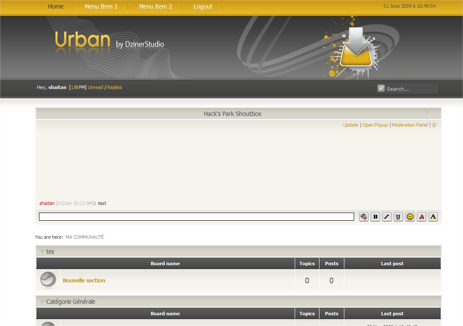Pick the red font color button

click(x=421, y=217)
